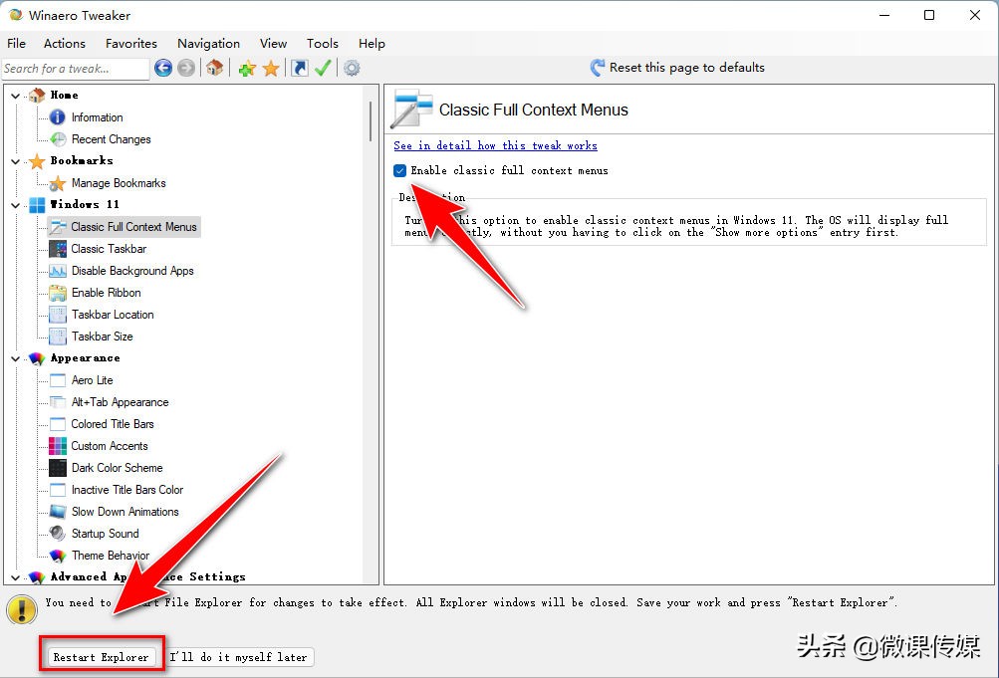Uncheck Enable classic full context menus
The image size is (999, 678).
pos(400,170)
